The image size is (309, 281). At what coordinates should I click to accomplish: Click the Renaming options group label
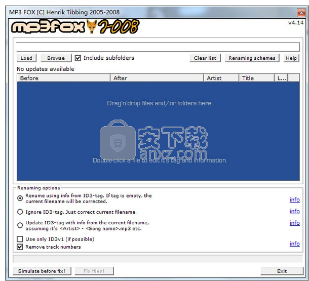point(38,188)
